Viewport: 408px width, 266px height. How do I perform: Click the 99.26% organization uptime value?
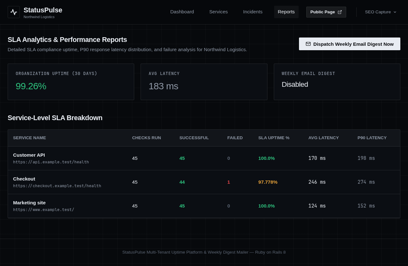[x=31, y=86]
